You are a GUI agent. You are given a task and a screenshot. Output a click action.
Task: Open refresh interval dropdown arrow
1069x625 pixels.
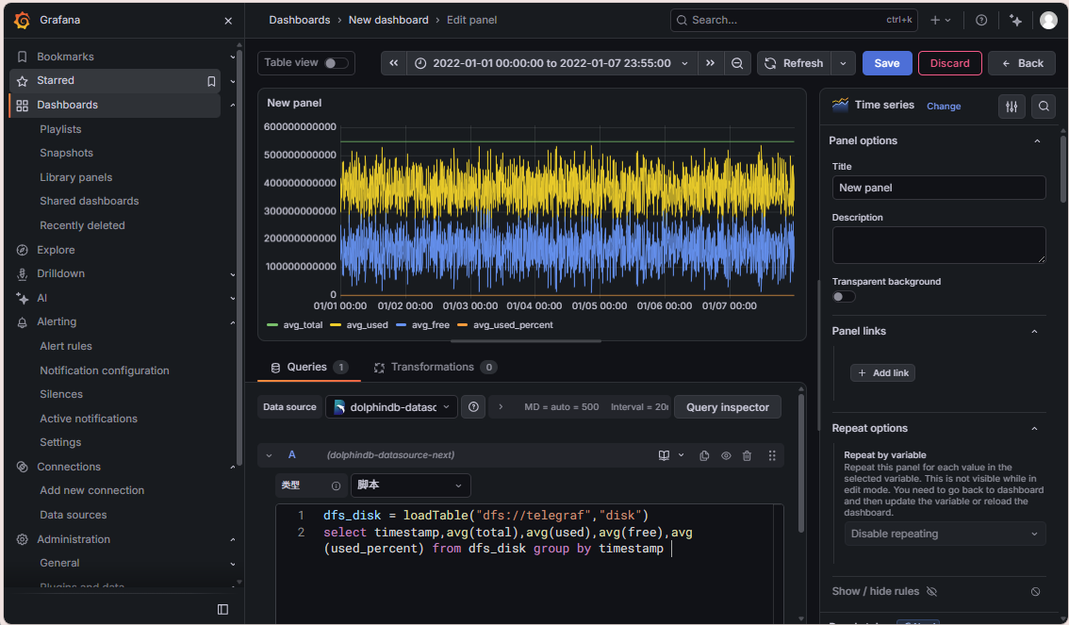pyautogui.click(x=844, y=63)
